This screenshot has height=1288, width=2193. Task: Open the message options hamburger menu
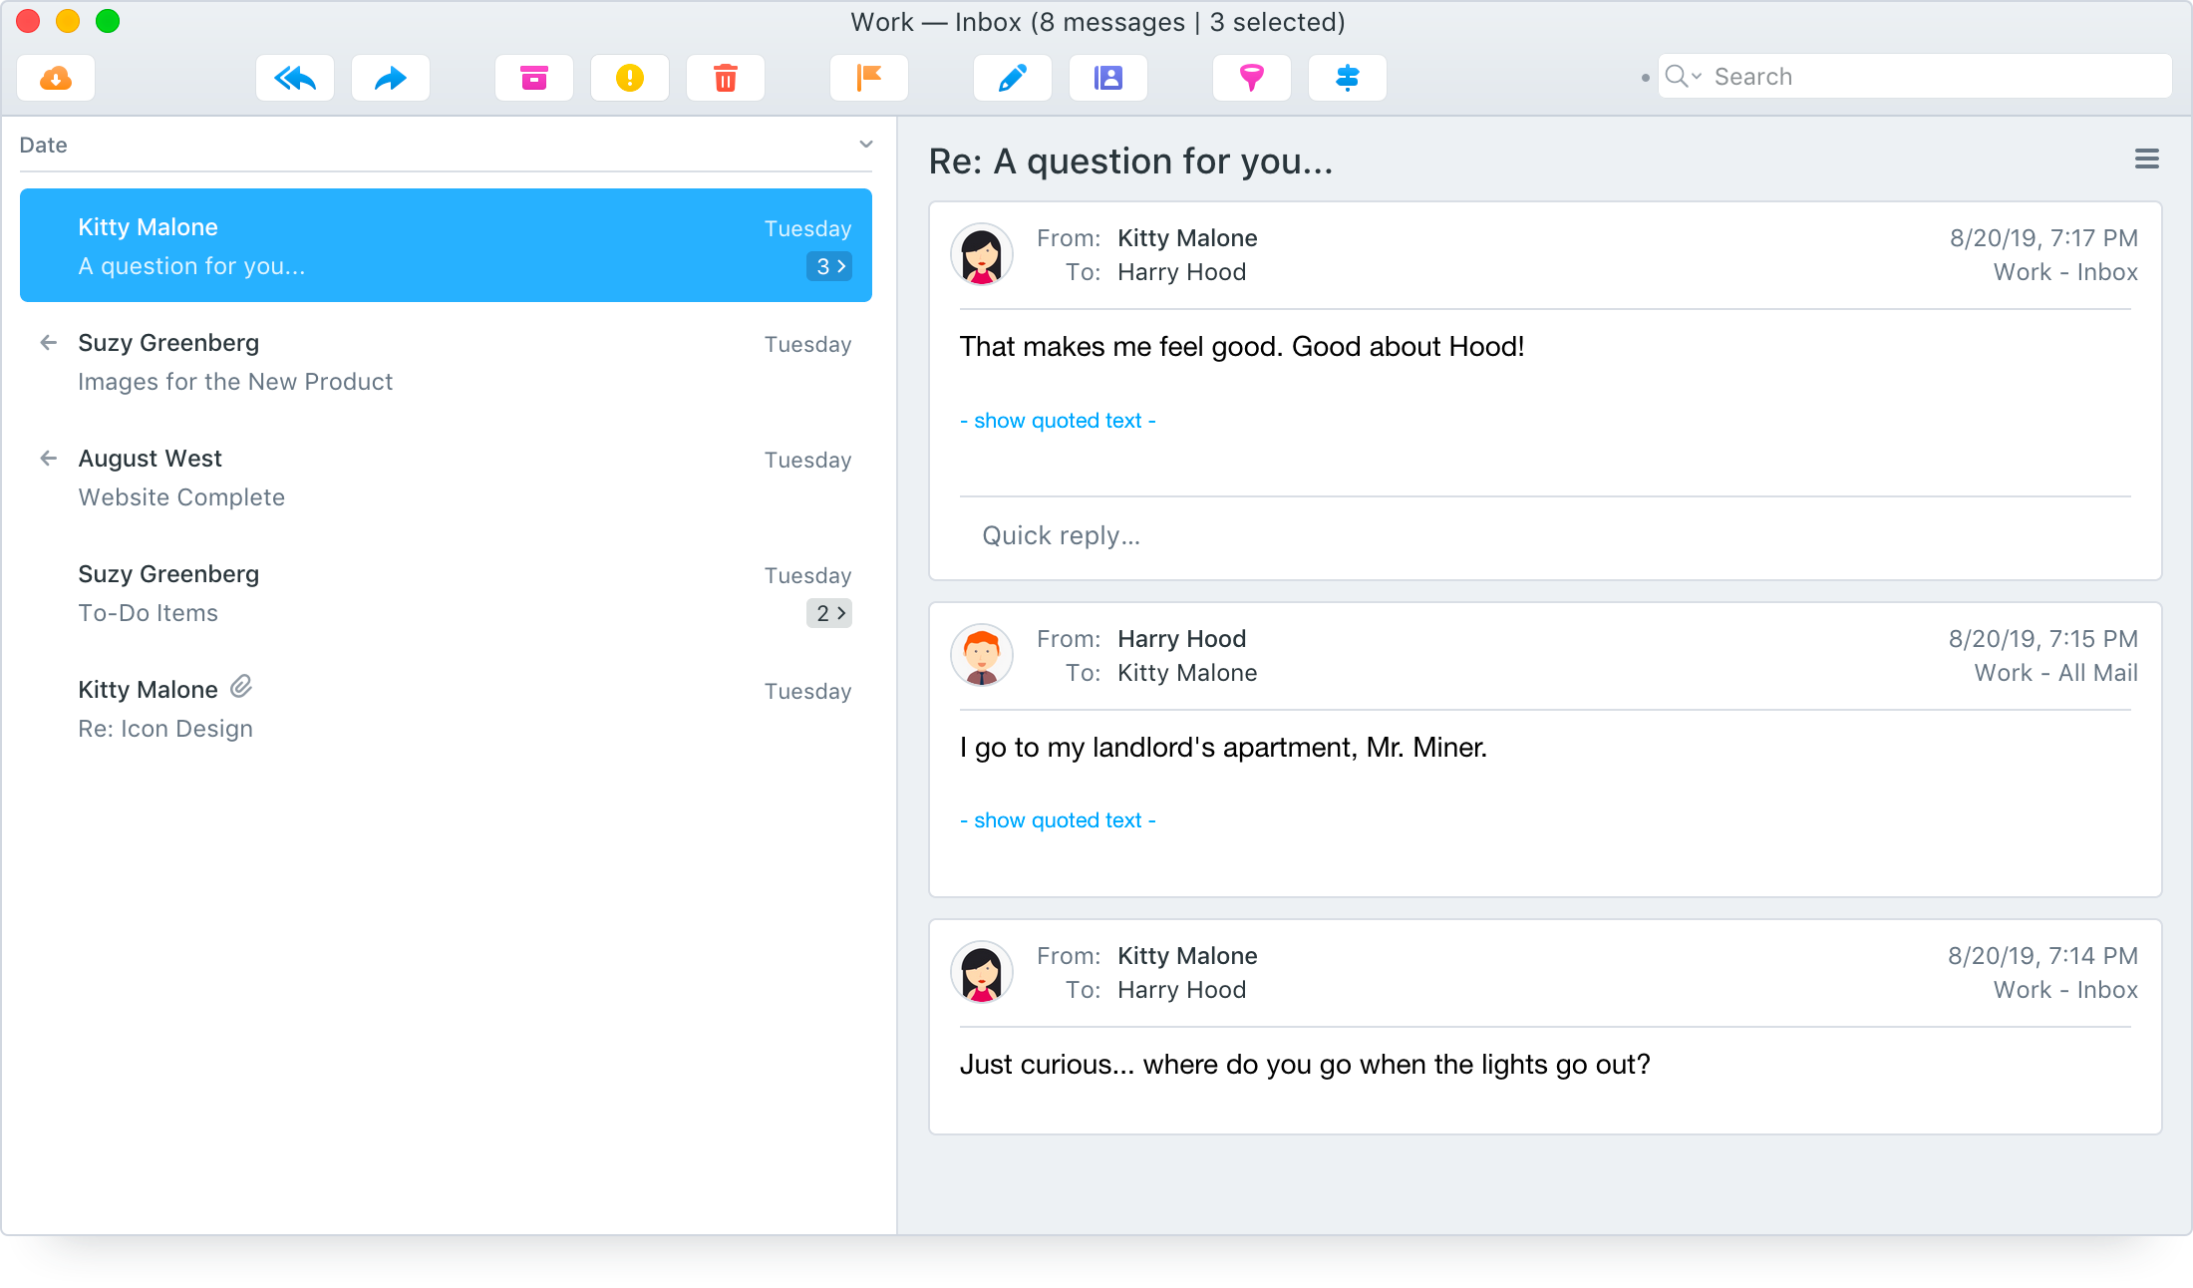(x=2148, y=159)
